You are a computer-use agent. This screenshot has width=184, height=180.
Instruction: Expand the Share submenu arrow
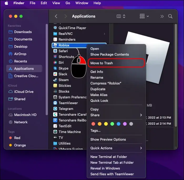pyautogui.click(x=141, y=115)
